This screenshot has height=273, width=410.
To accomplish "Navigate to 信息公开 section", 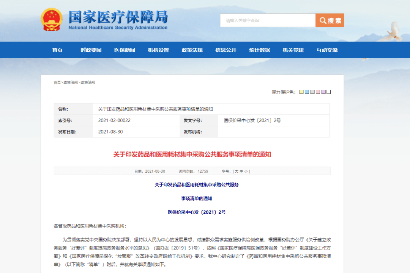I will point(226,50).
